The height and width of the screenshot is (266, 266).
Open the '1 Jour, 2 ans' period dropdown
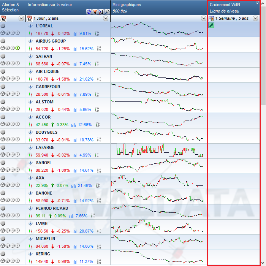click(x=105, y=18)
